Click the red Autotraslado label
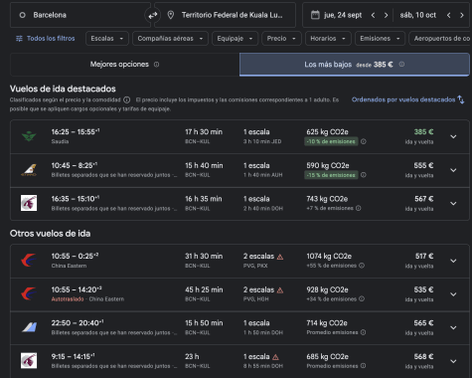This screenshot has height=378, width=472. 68,299
